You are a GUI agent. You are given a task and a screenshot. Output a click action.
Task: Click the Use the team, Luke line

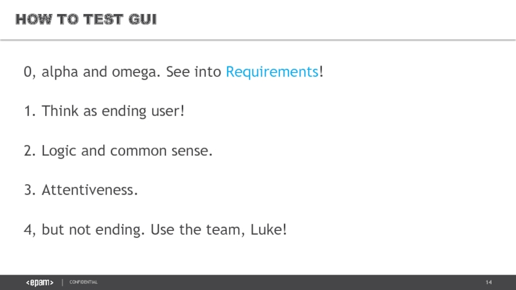(x=155, y=229)
